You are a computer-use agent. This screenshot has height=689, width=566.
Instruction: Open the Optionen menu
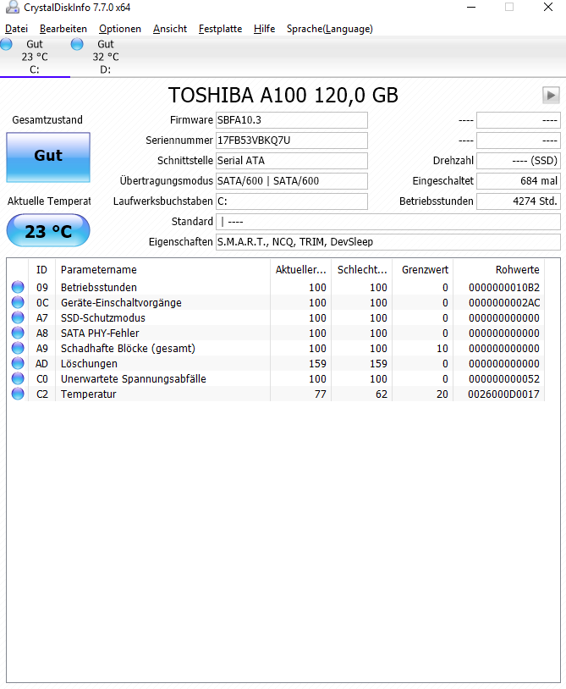pyautogui.click(x=120, y=29)
